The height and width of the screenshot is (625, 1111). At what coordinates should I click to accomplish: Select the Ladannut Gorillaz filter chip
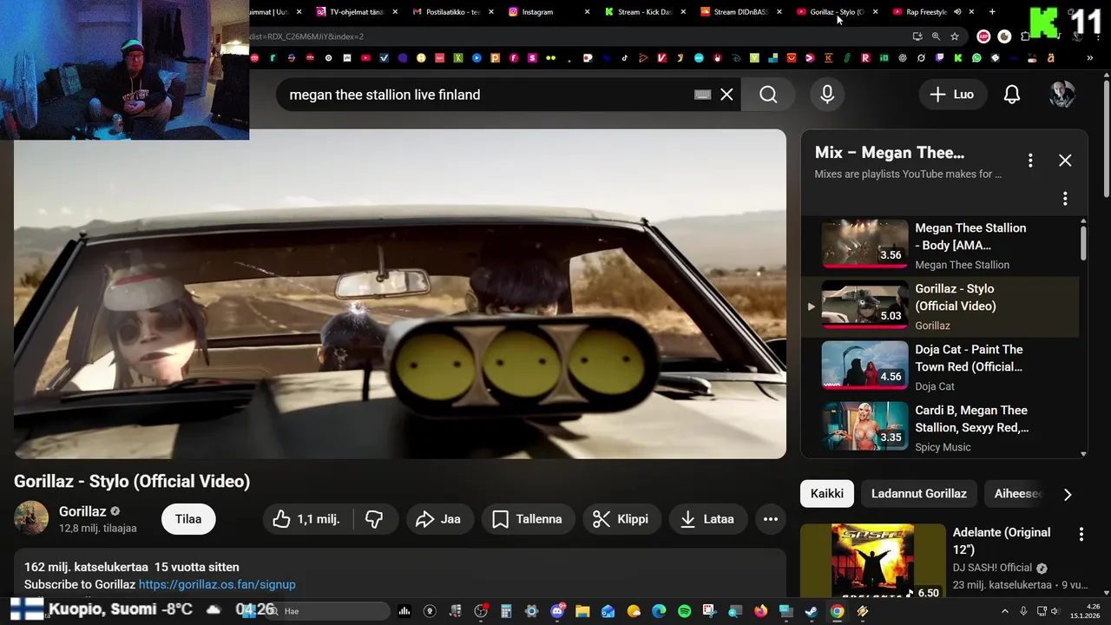tap(919, 494)
